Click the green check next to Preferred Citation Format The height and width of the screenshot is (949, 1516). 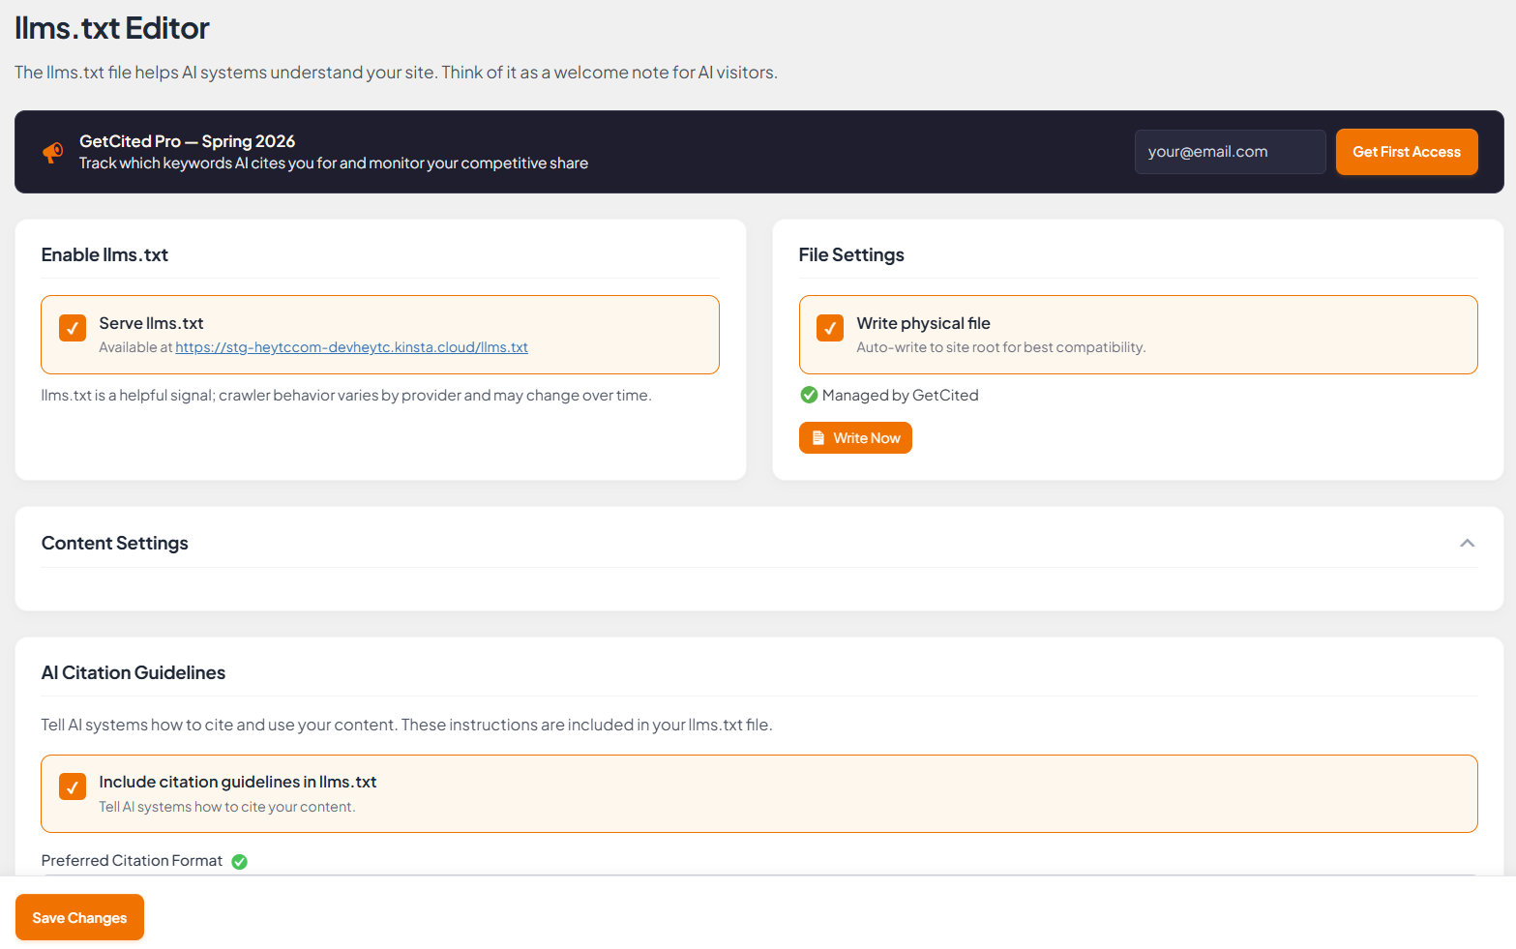240,862
